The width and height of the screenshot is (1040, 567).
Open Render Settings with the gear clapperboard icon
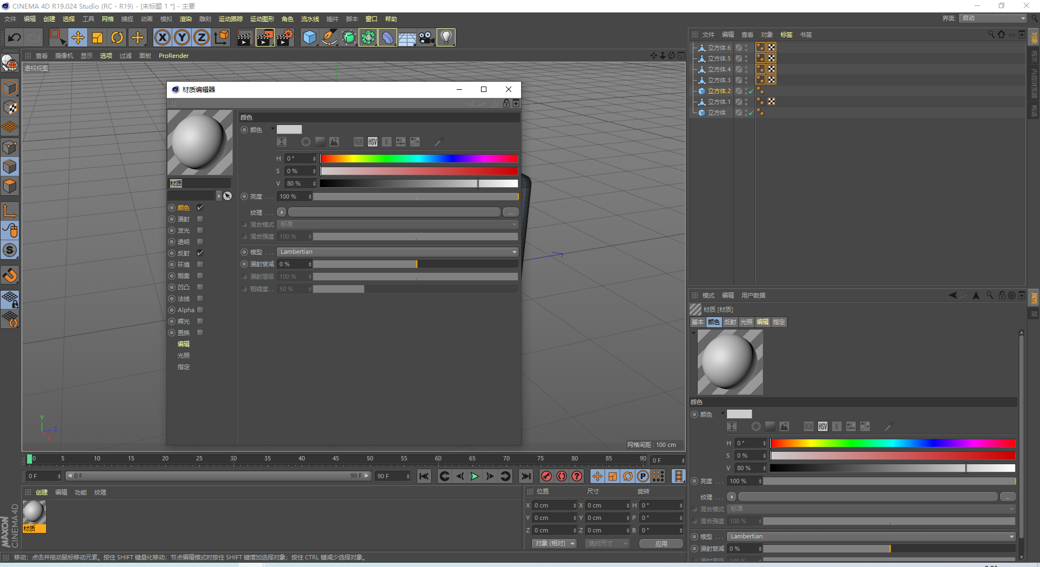(x=285, y=37)
